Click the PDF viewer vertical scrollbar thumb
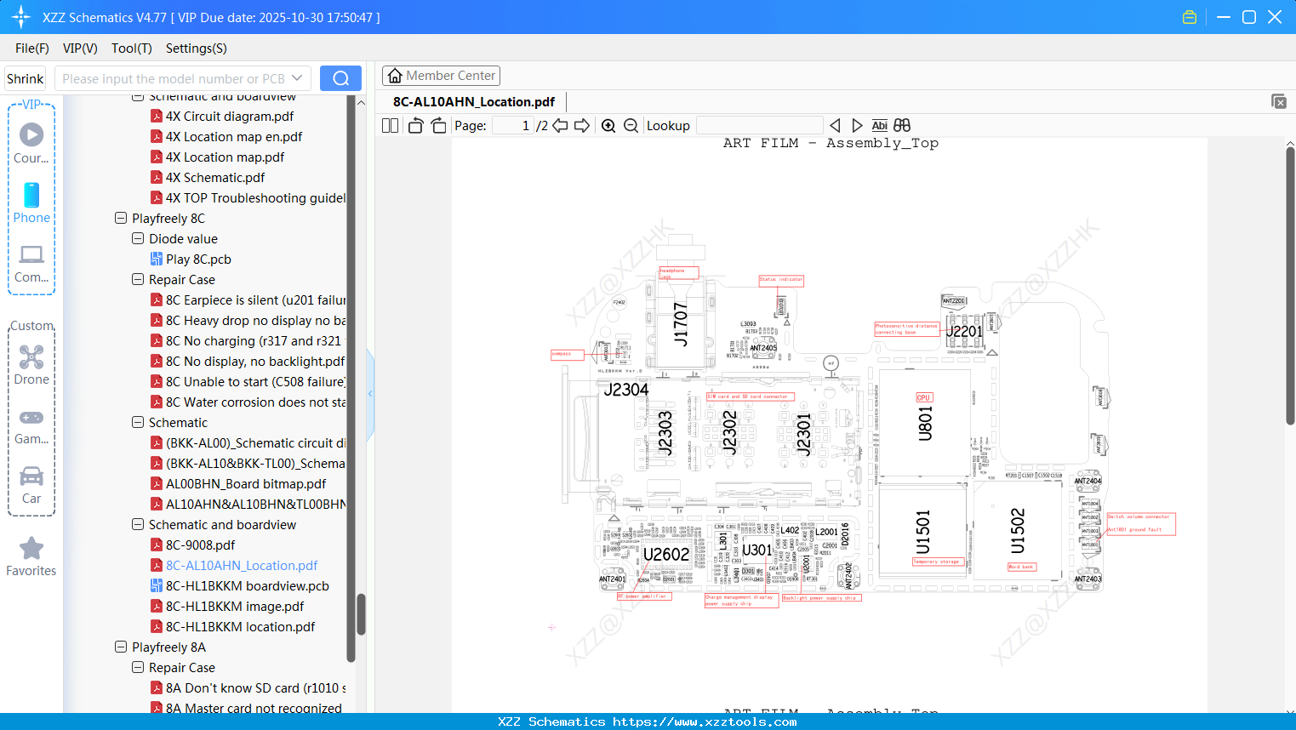1296x730 pixels. [x=1290, y=285]
